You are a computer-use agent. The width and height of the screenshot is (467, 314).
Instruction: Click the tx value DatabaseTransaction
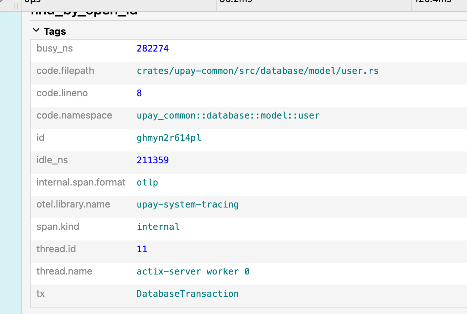pos(187,294)
